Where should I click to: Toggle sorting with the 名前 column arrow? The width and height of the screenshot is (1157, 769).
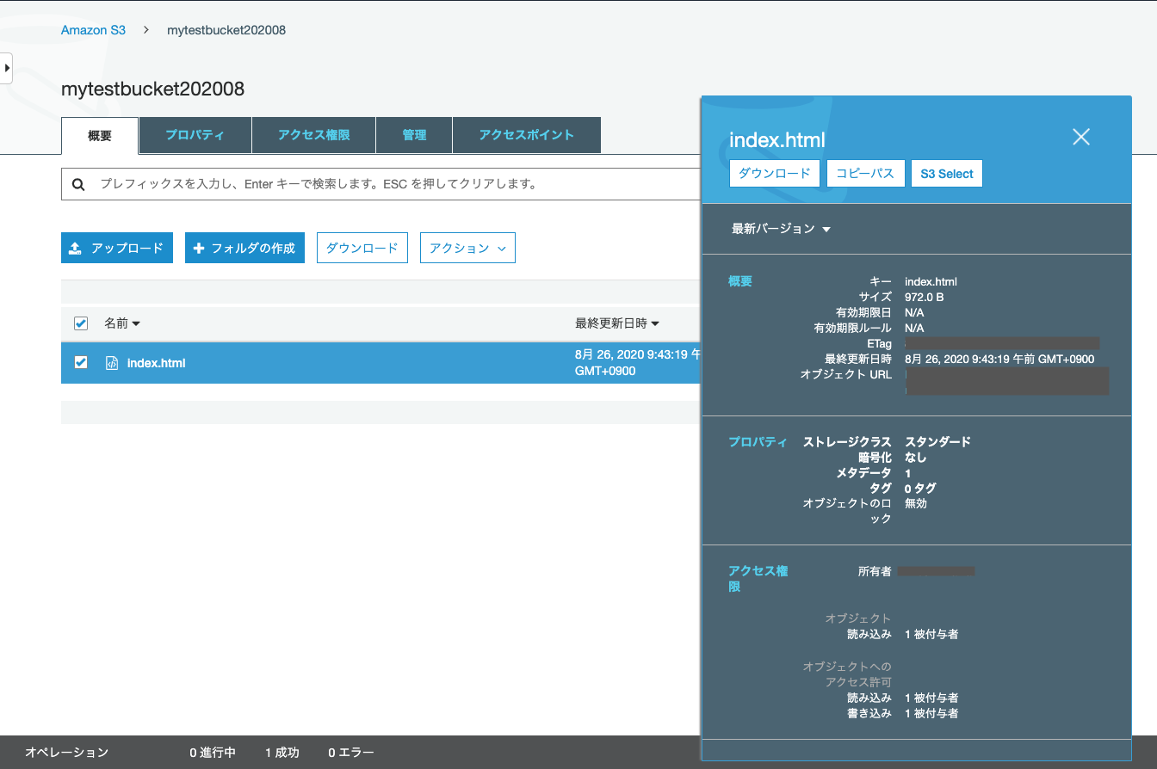click(x=135, y=323)
